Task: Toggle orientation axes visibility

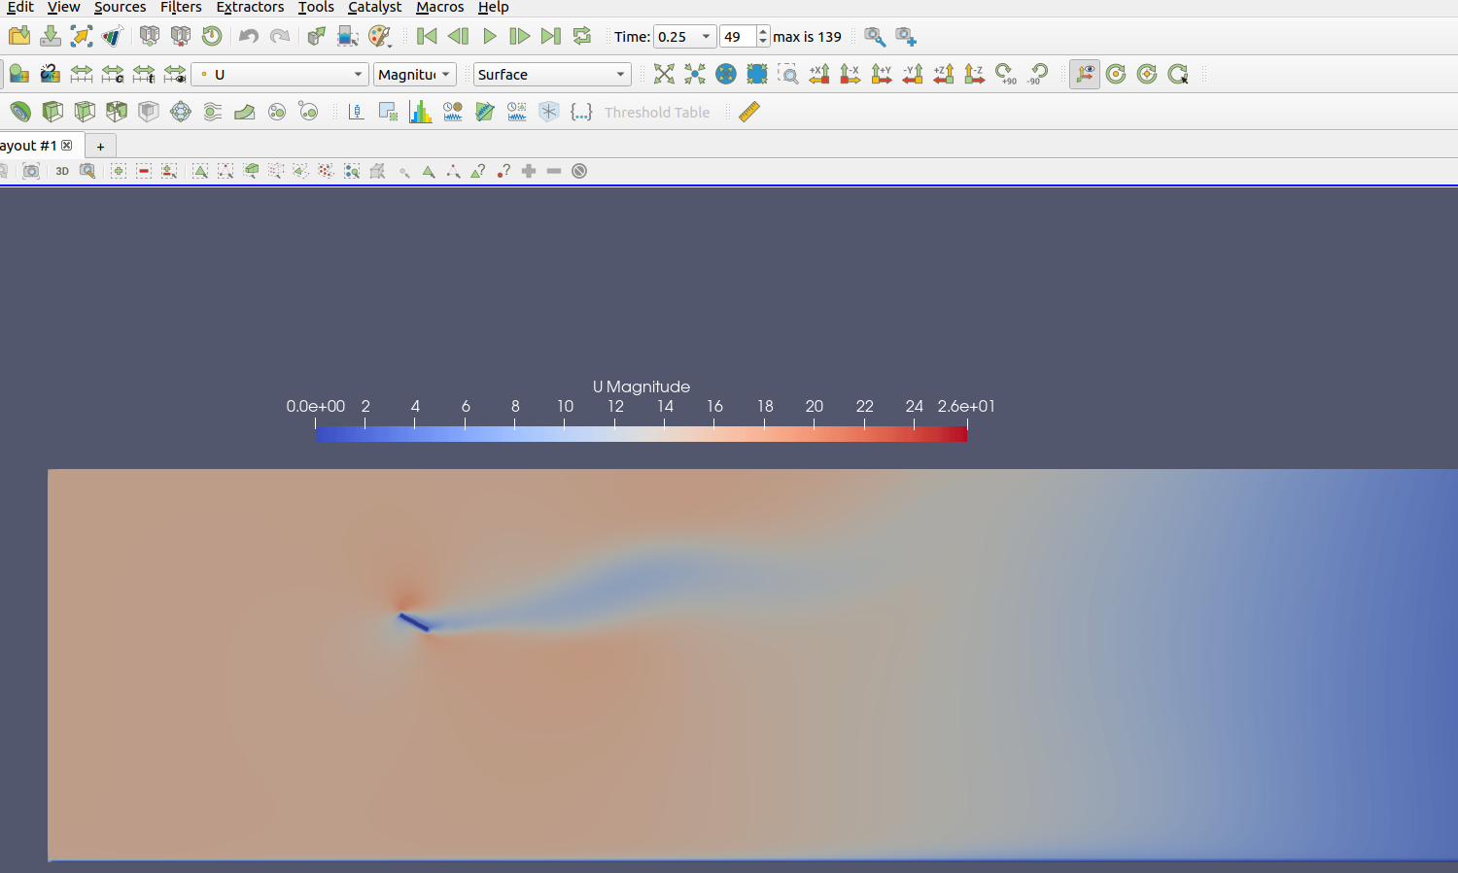Action: point(1084,74)
